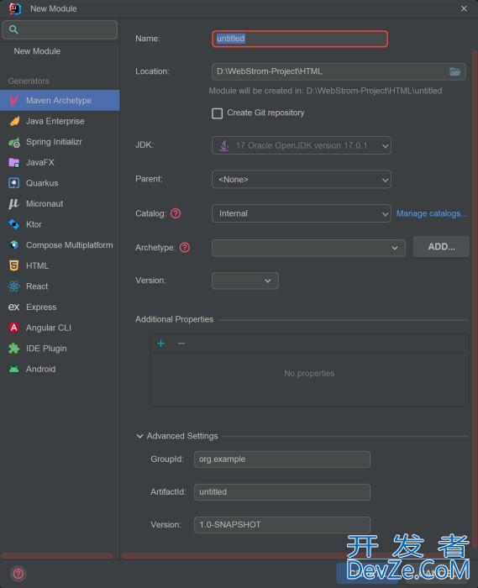Click the Additional Properties heading
The width and height of the screenshot is (478, 588).
175,319
